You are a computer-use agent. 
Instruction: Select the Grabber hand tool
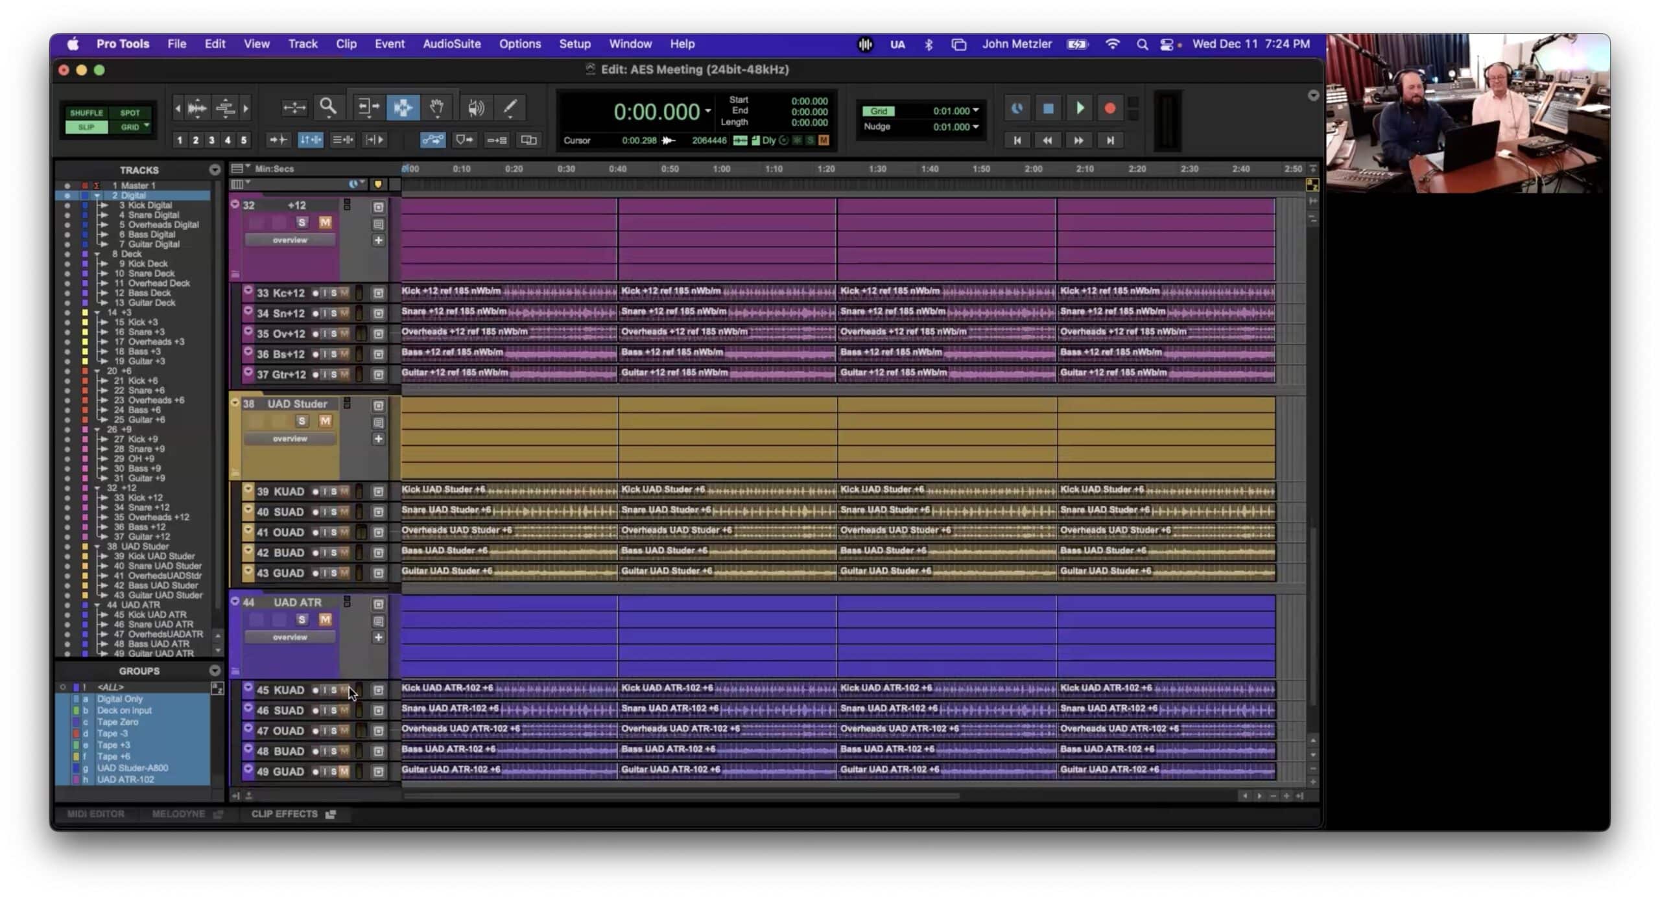pos(437,108)
